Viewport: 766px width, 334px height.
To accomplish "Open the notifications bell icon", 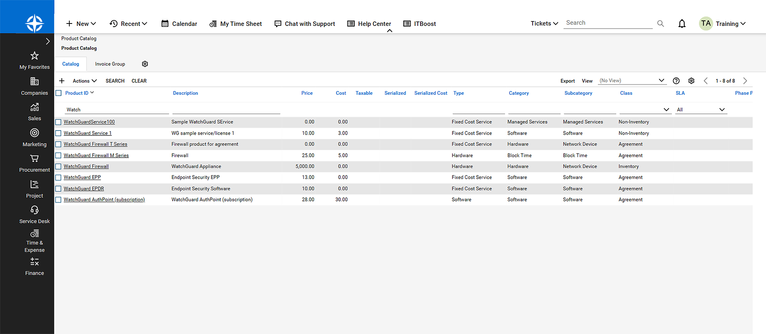I will point(682,24).
